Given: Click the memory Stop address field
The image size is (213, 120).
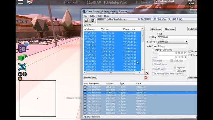Looking at the screenshot, I should point(173,57).
